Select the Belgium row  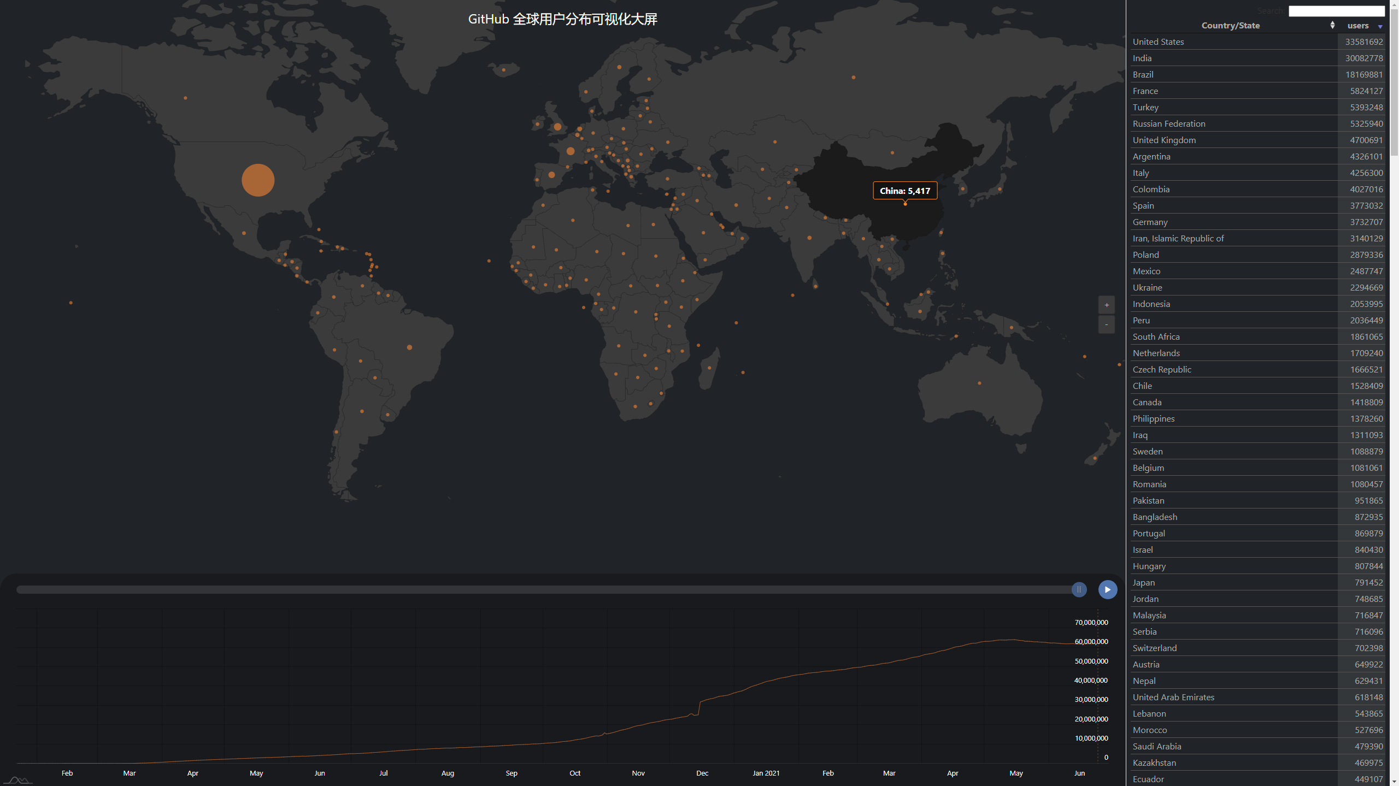(x=1257, y=468)
